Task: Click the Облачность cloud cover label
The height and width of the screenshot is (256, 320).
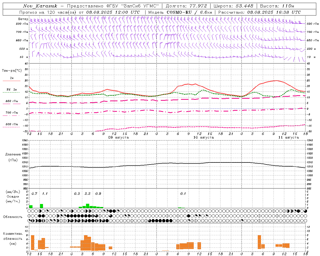Action: pyautogui.click(x=13, y=217)
